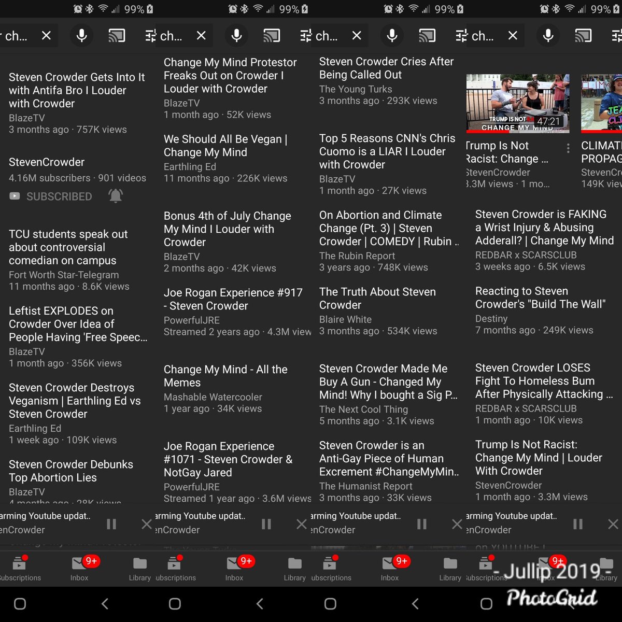Pause the mini player in the leftmost screenshot
The height and width of the screenshot is (622, 622).
coord(111,524)
